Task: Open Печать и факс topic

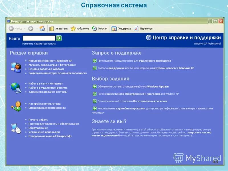Action: (x=38, y=120)
